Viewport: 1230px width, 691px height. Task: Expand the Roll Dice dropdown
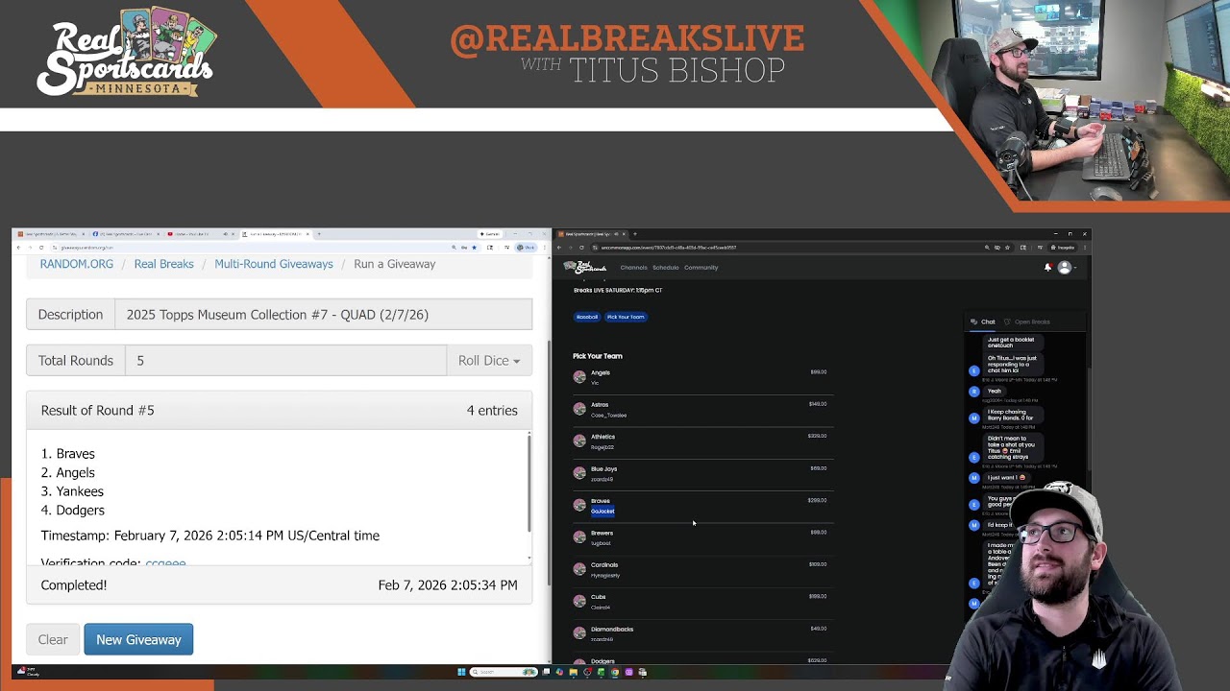pyautogui.click(x=489, y=361)
